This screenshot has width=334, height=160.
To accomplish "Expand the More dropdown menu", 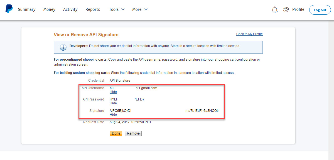I will pyautogui.click(x=140, y=9).
